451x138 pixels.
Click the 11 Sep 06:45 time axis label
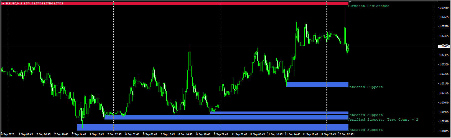257,134
